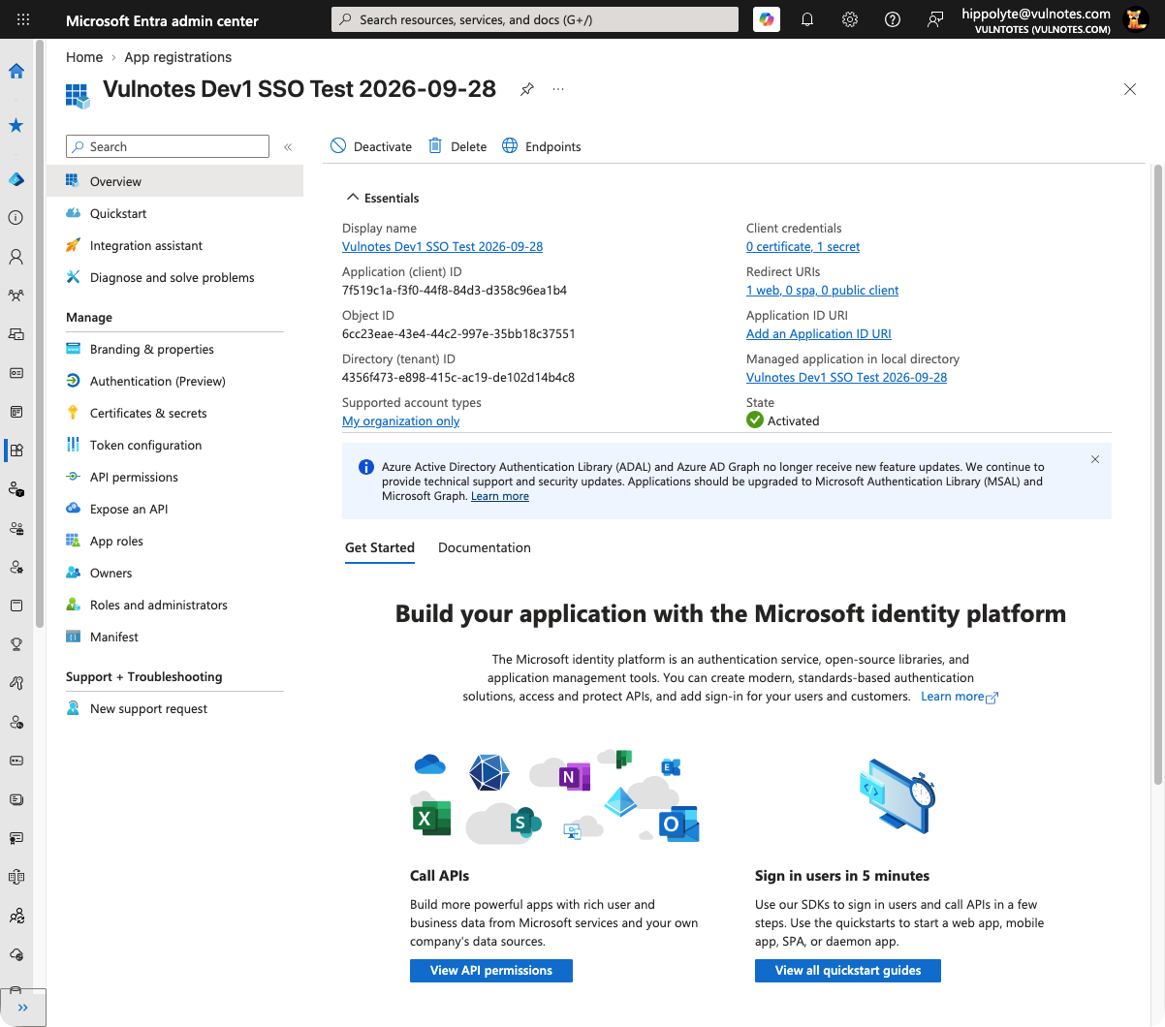Pin this app registration page
1165x1027 pixels.
(x=527, y=89)
